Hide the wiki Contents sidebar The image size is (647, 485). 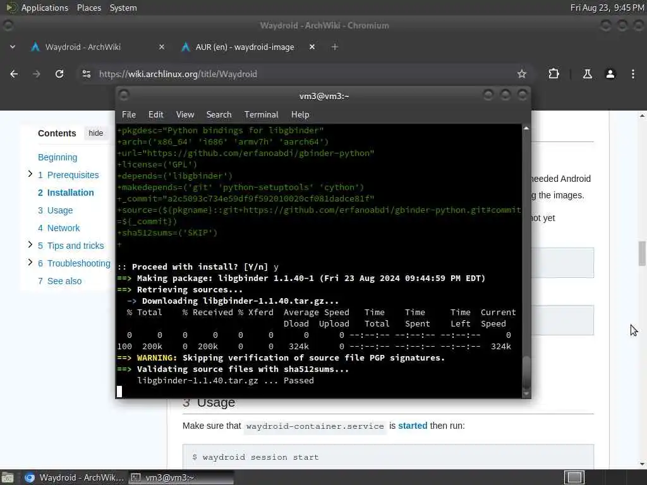96,133
